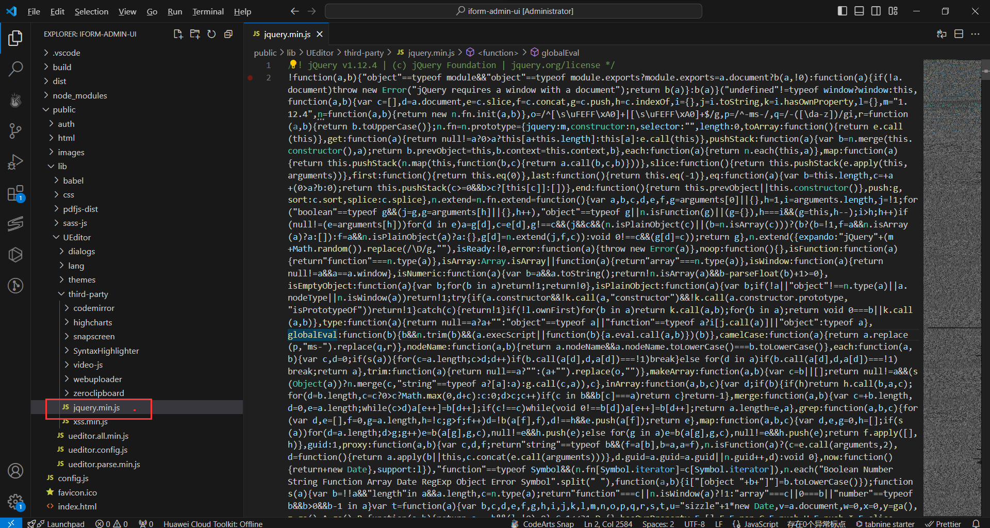
Task: Open the Source Control view
Action: tap(15, 130)
